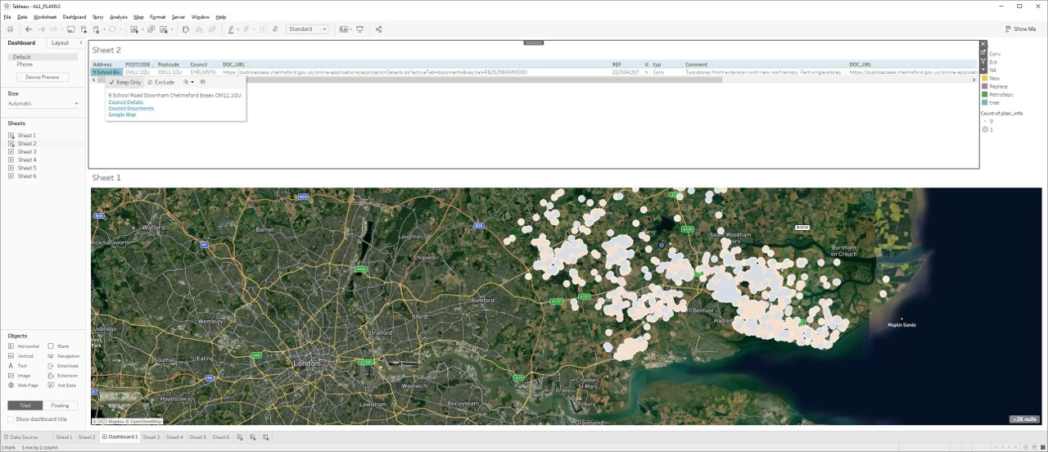Click the Device Preview button
Viewport: 1048px width, 452px height.
[x=42, y=77]
